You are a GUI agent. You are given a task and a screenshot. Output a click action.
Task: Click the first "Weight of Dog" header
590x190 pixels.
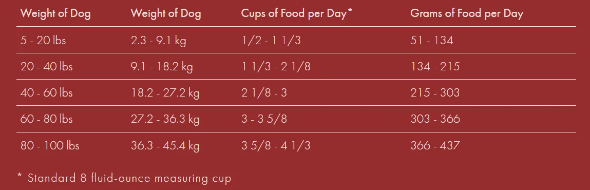point(55,14)
